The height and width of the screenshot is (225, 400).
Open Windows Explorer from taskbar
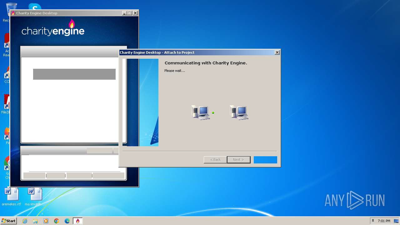coord(35,221)
